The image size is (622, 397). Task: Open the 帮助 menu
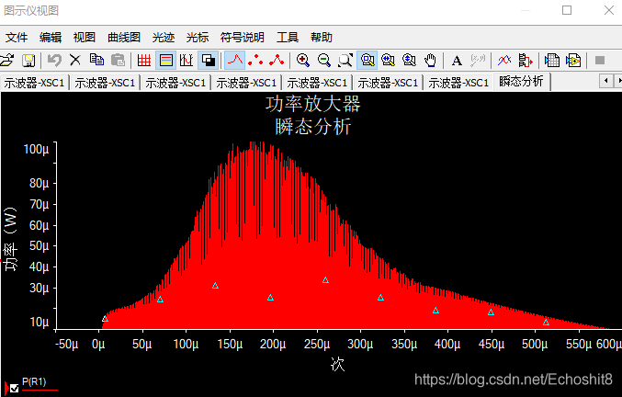(322, 38)
